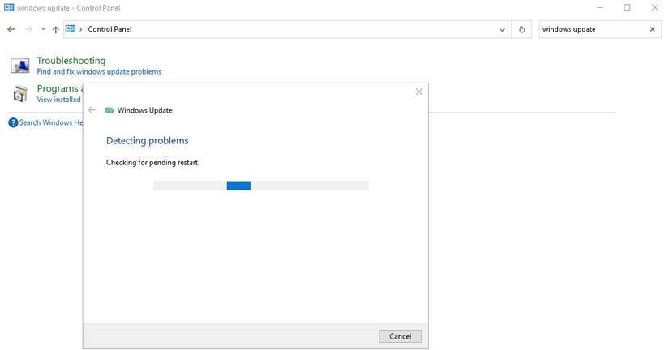The width and height of the screenshot is (669, 350).
Task: Open the Troubleshooting heading link
Action: click(x=71, y=61)
